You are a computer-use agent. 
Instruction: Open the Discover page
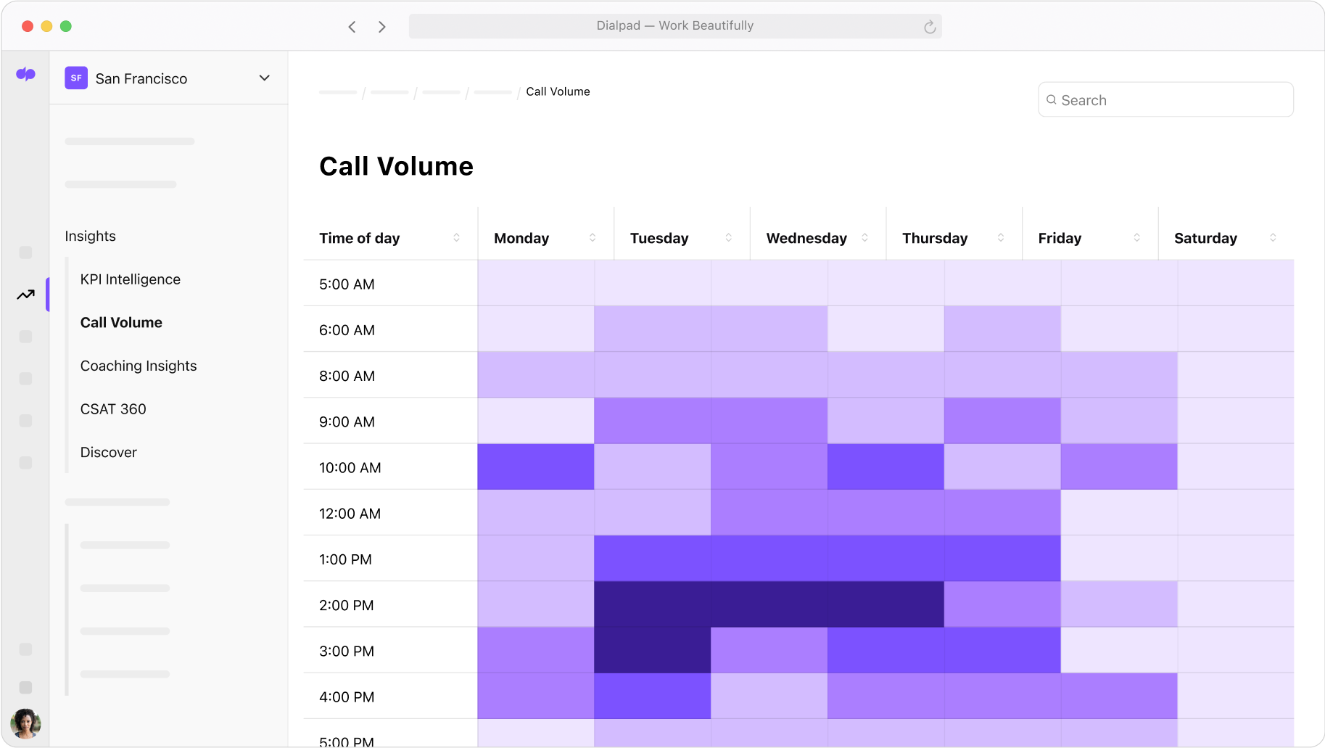pyautogui.click(x=109, y=452)
